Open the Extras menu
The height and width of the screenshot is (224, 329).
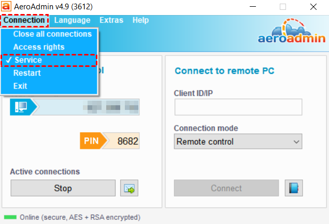(x=111, y=20)
